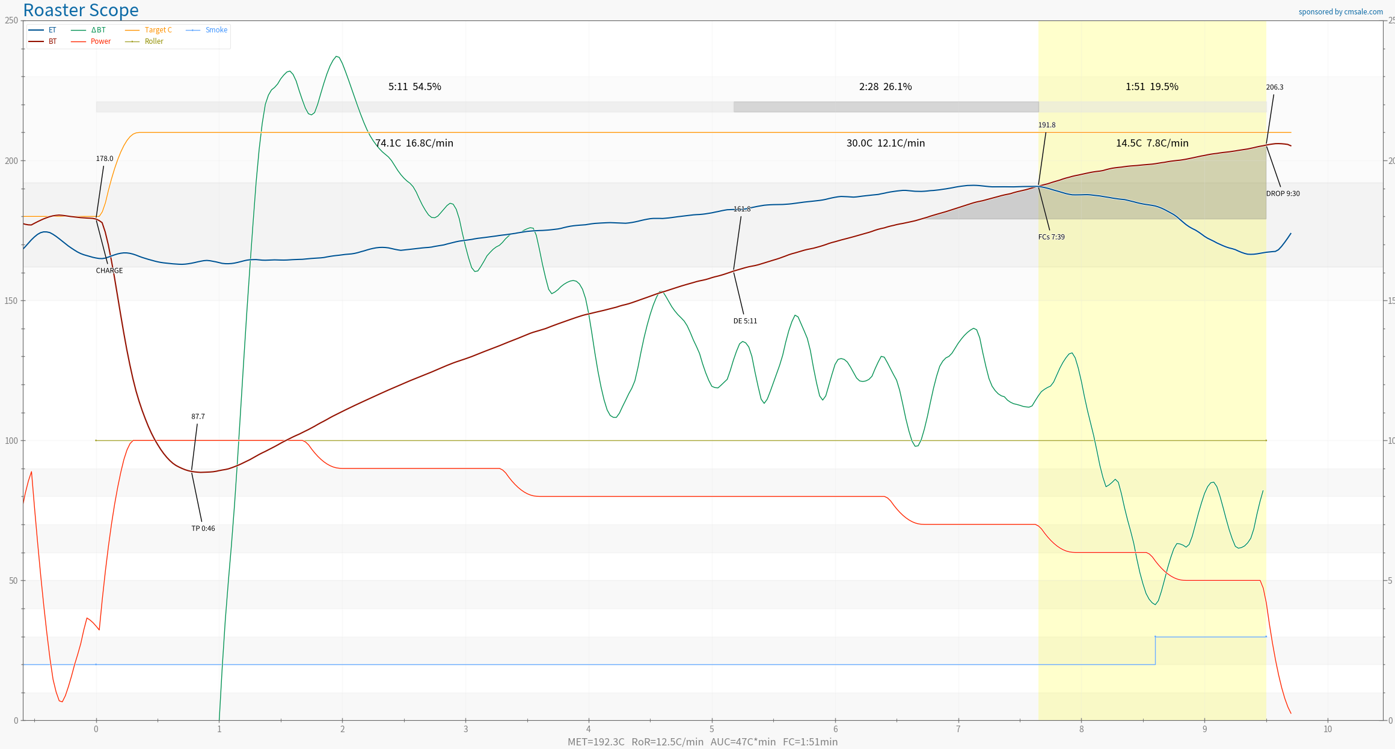The width and height of the screenshot is (1395, 749).
Task: Toggle ET curve in legend
Action: click(x=52, y=30)
